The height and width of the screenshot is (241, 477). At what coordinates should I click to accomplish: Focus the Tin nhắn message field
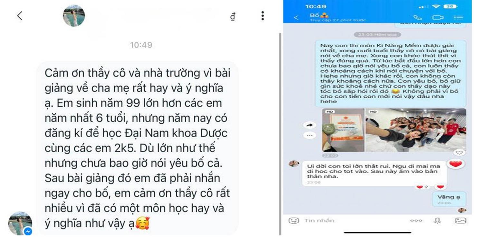coord(353,221)
